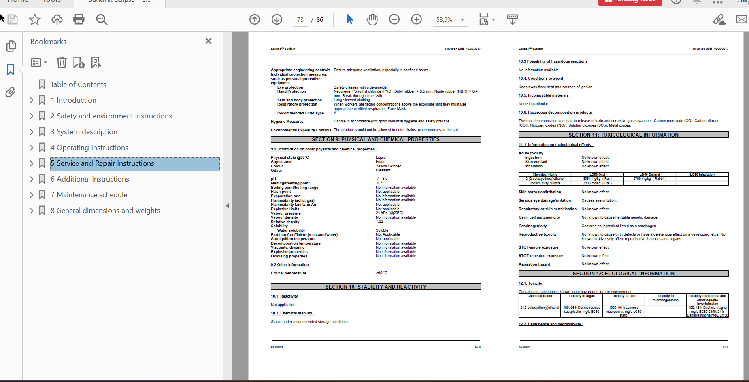Add a new bookmark

point(79,62)
